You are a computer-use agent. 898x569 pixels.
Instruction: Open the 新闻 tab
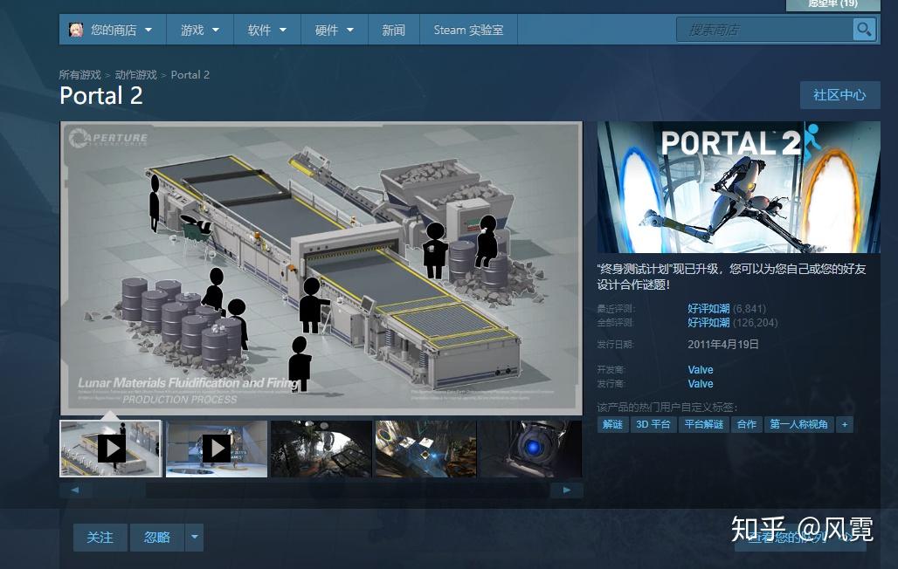(393, 30)
